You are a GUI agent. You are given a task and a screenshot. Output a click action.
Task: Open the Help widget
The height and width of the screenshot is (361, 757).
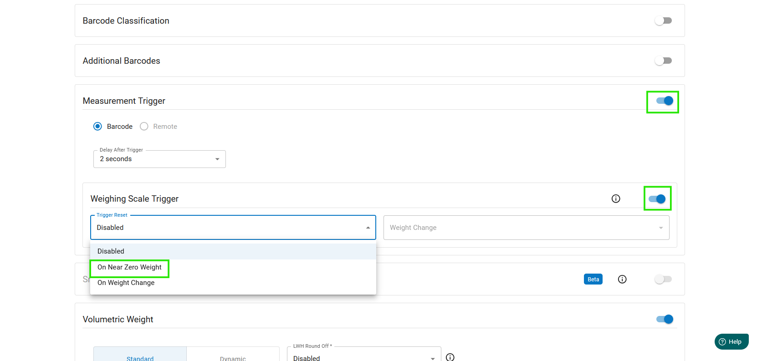coord(731,342)
